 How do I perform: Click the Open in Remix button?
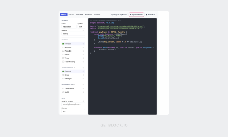pos(136,15)
